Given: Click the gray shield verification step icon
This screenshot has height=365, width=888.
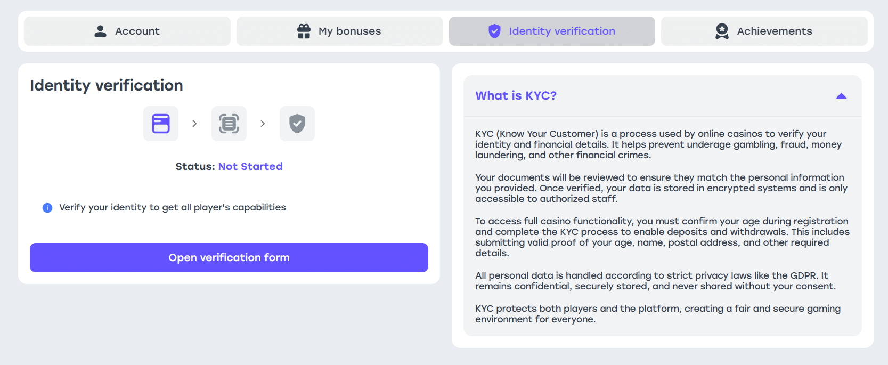Looking at the screenshot, I should (297, 124).
